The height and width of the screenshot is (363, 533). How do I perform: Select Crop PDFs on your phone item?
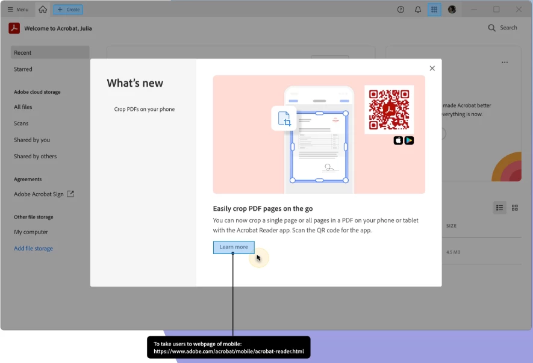point(145,109)
